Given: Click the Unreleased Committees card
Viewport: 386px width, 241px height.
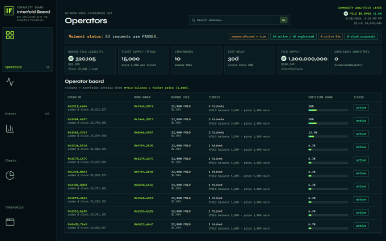Looking at the screenshot, I should pos(356,60).
